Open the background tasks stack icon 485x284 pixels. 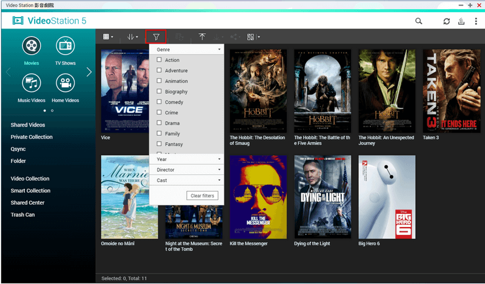tap(461, 21)
